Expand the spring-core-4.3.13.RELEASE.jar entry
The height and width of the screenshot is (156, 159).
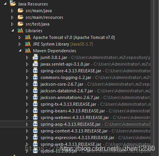[x=27, y=71]
